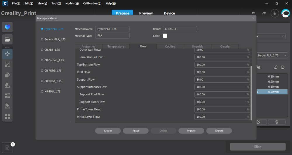
Task: Click the Material Type input field
Action: pyautogui.click(x=112, y=35)
